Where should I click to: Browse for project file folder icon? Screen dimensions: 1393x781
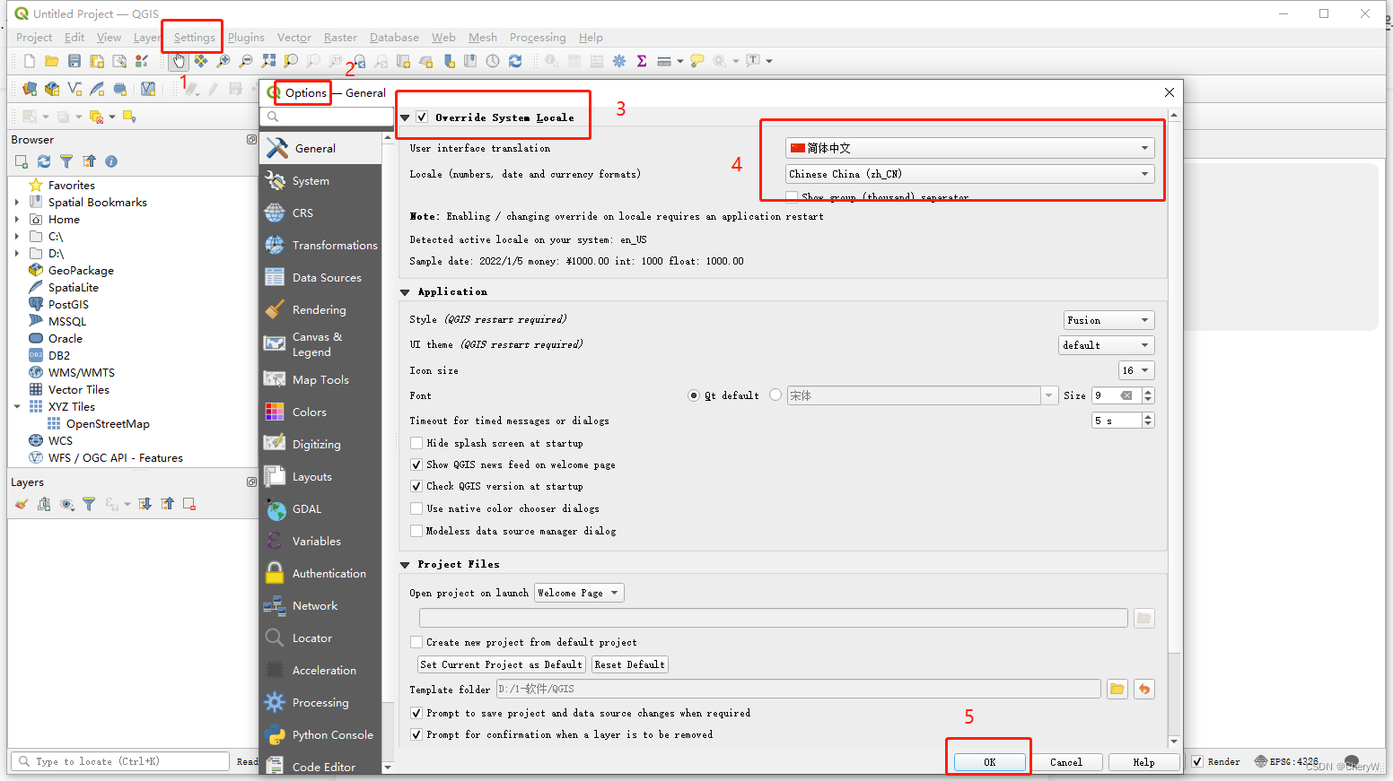pos(1143,618)
